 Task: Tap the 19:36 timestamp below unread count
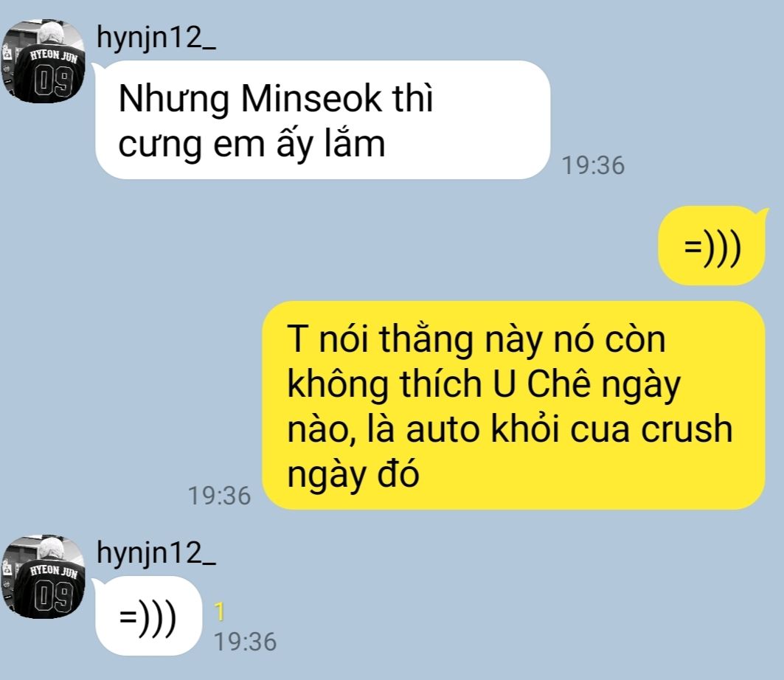245,642
